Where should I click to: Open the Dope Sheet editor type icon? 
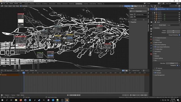tap(2, 71)
